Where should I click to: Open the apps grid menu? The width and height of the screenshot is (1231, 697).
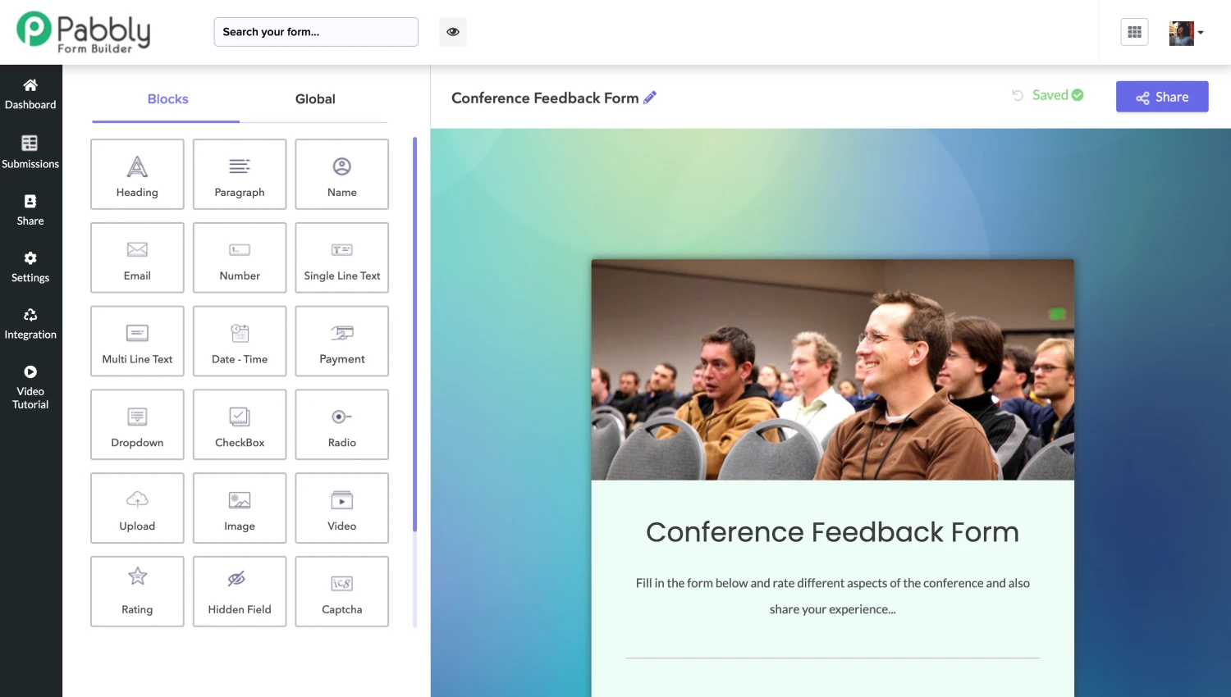[x=1134, y=32]
